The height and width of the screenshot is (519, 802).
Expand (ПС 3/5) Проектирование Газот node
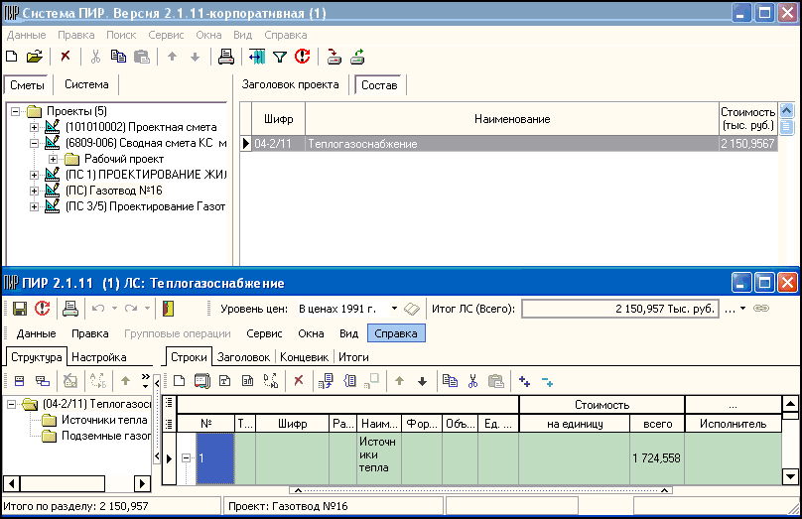34,206
